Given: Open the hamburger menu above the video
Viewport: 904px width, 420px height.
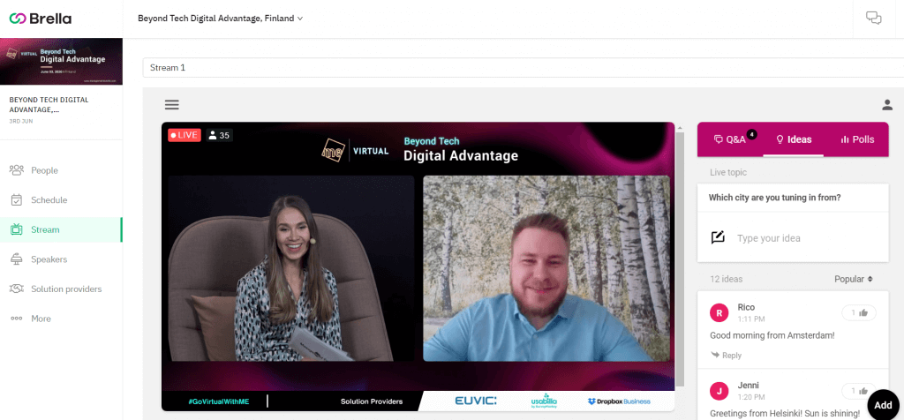Looking at the screenshot, I should click(172, 105).
